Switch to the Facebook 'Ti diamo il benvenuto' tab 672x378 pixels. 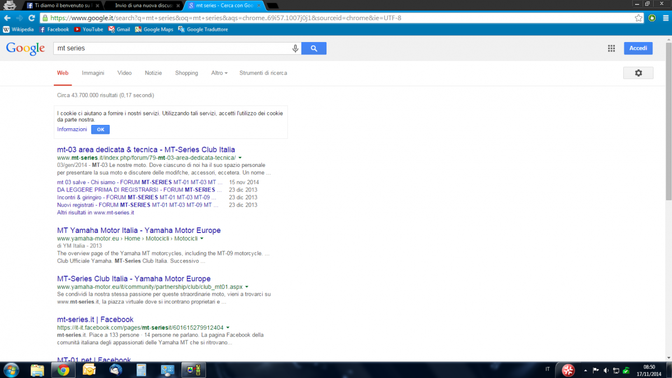pos(63,5)
